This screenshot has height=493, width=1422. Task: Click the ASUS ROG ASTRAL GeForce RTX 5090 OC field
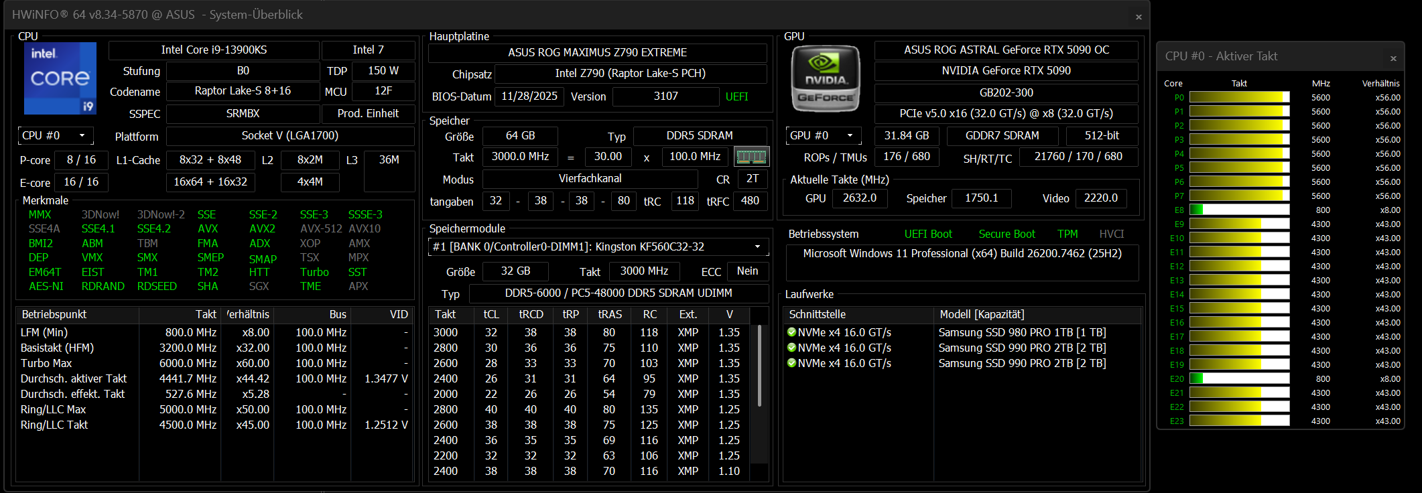click(x=1007, y=50)
